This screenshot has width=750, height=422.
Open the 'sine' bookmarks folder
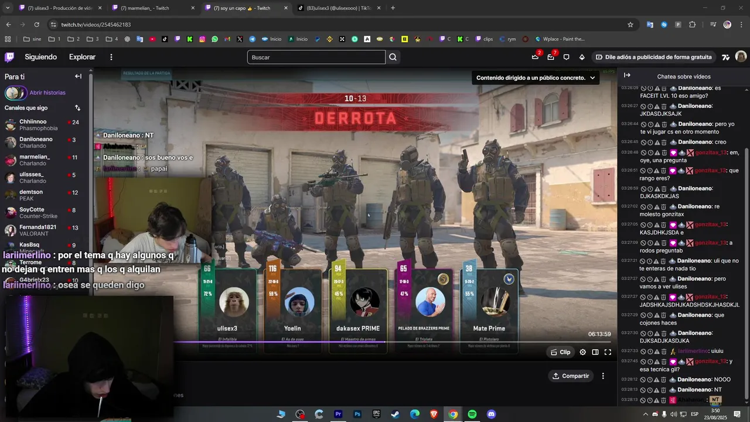pyautogui.click(x=32, y=39)
